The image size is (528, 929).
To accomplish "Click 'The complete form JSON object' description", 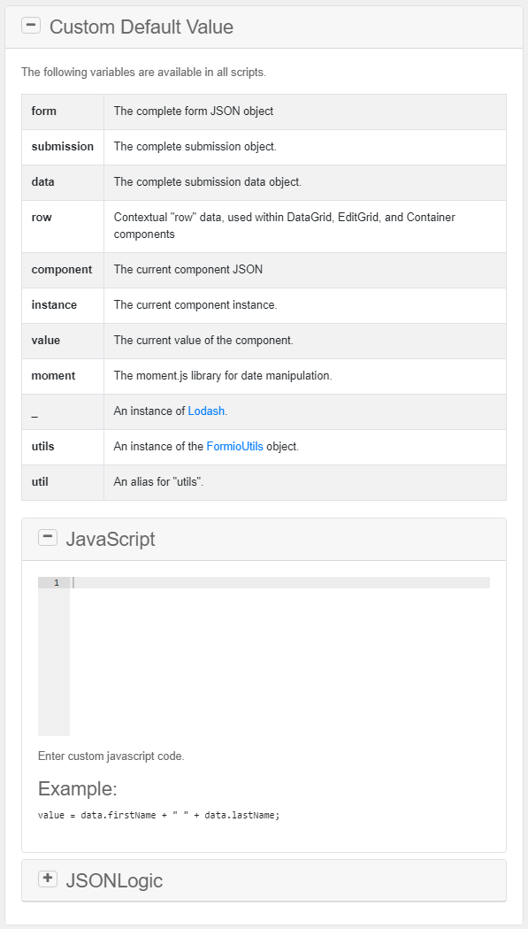I will click(x=194, y=111).
